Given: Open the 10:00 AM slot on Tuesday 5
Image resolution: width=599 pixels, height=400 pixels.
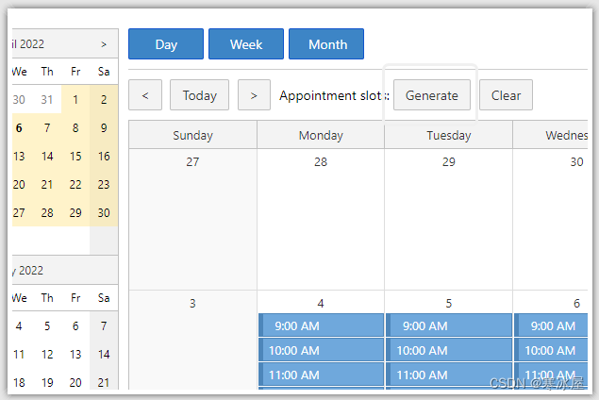Looking at the screenshot, I should [449, 350].
